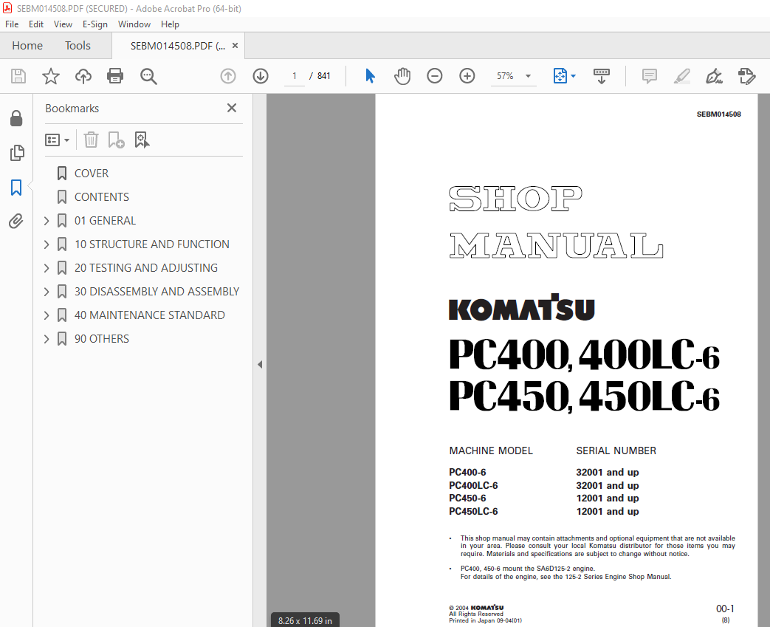Viewport: 770px width, 627px height.
Task: Click the page number input field
Action: tap(294, 76)
